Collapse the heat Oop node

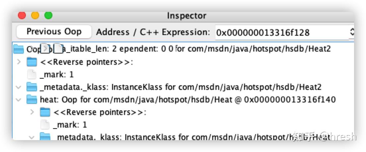[x=19, y=99]
